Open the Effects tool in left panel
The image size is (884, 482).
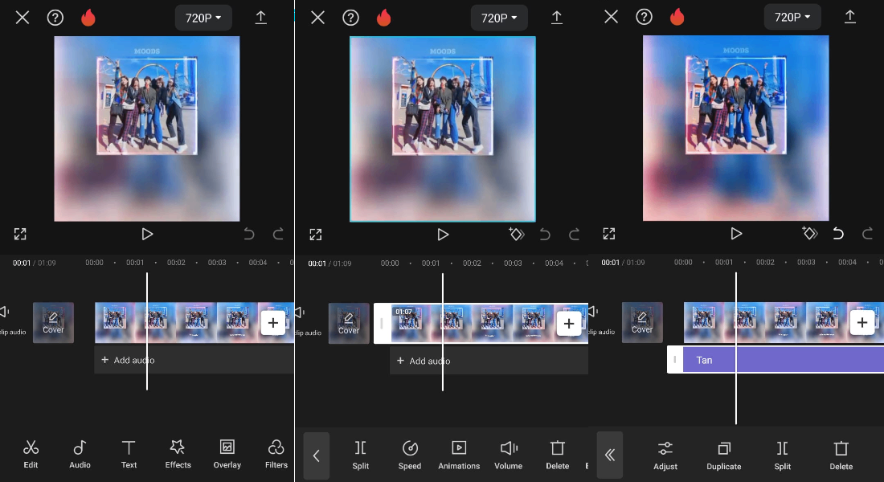(178, 455)
